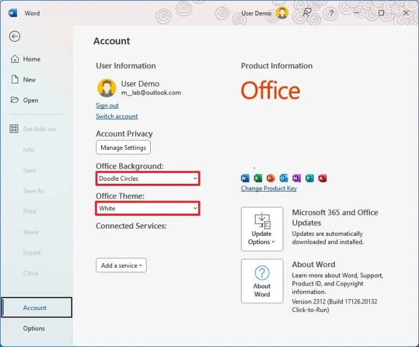Click the Office logo text
Screen dimensions: 419x347
pyautogui.click(x=271, y=91)
